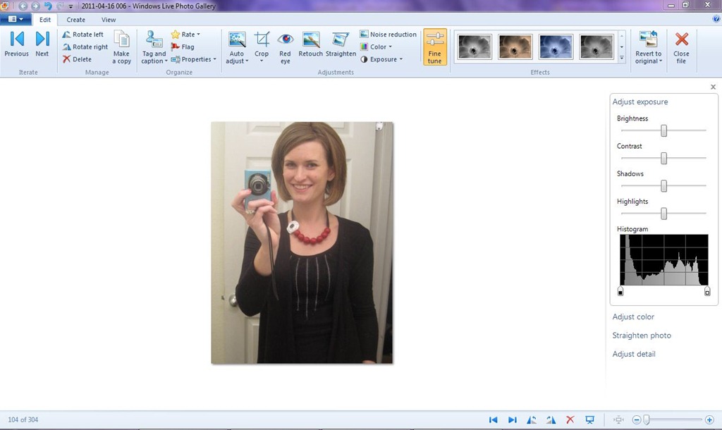Image resolution: width=722 pixels, height=430 pixels.
Task: Click the Brightness slider handle
Action: [x=663, y=130]
